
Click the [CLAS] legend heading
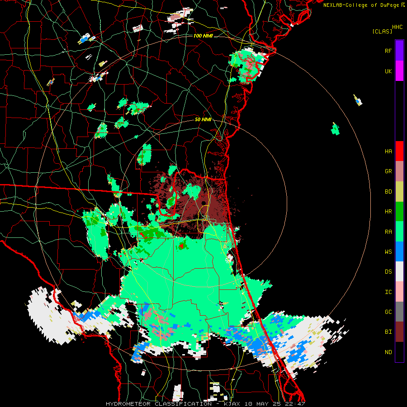[382, 31]
